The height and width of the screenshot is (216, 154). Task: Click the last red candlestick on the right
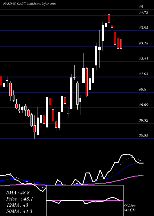point(121,44)
